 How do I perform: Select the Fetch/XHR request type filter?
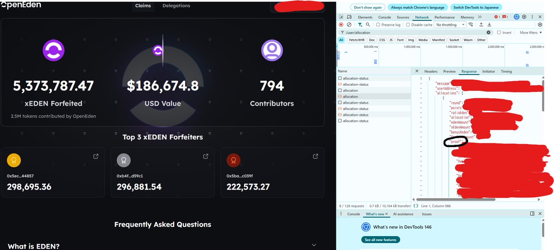tap(356, 40)
